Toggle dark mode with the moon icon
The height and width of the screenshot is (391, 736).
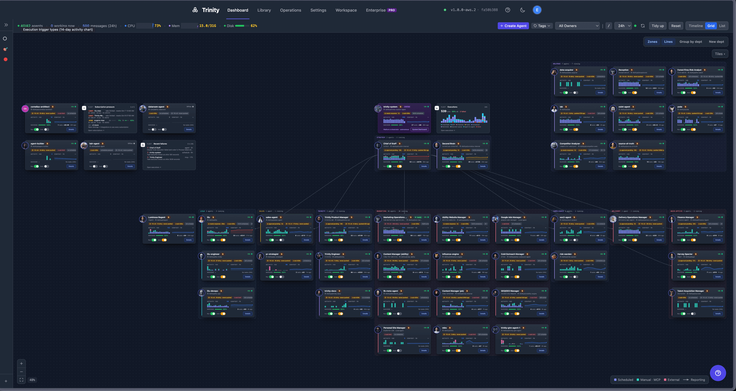(x=522, y=10)
